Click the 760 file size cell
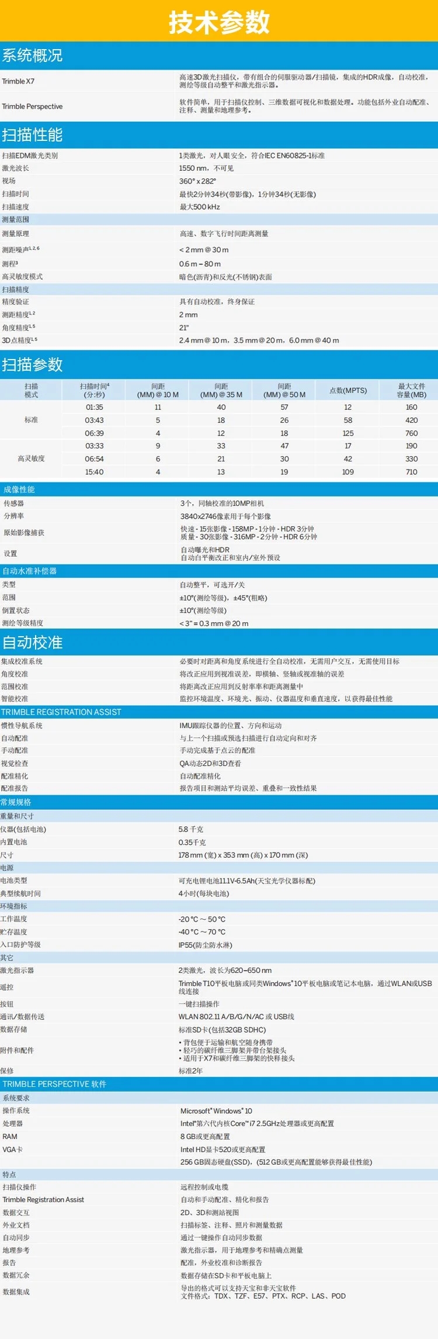Image resolution: width=438 pixels, height=1339 pixels. click(x=412, y=433)
